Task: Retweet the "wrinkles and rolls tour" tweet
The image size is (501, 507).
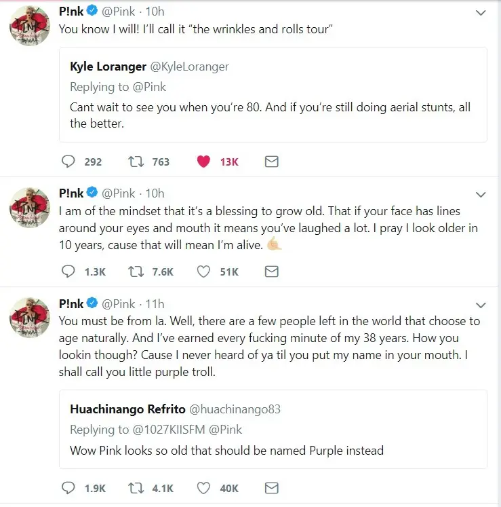Action: point(136,162)
